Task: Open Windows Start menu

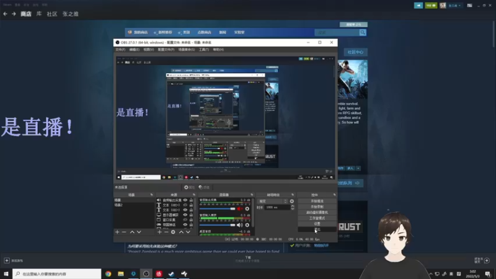Action: 6,274
